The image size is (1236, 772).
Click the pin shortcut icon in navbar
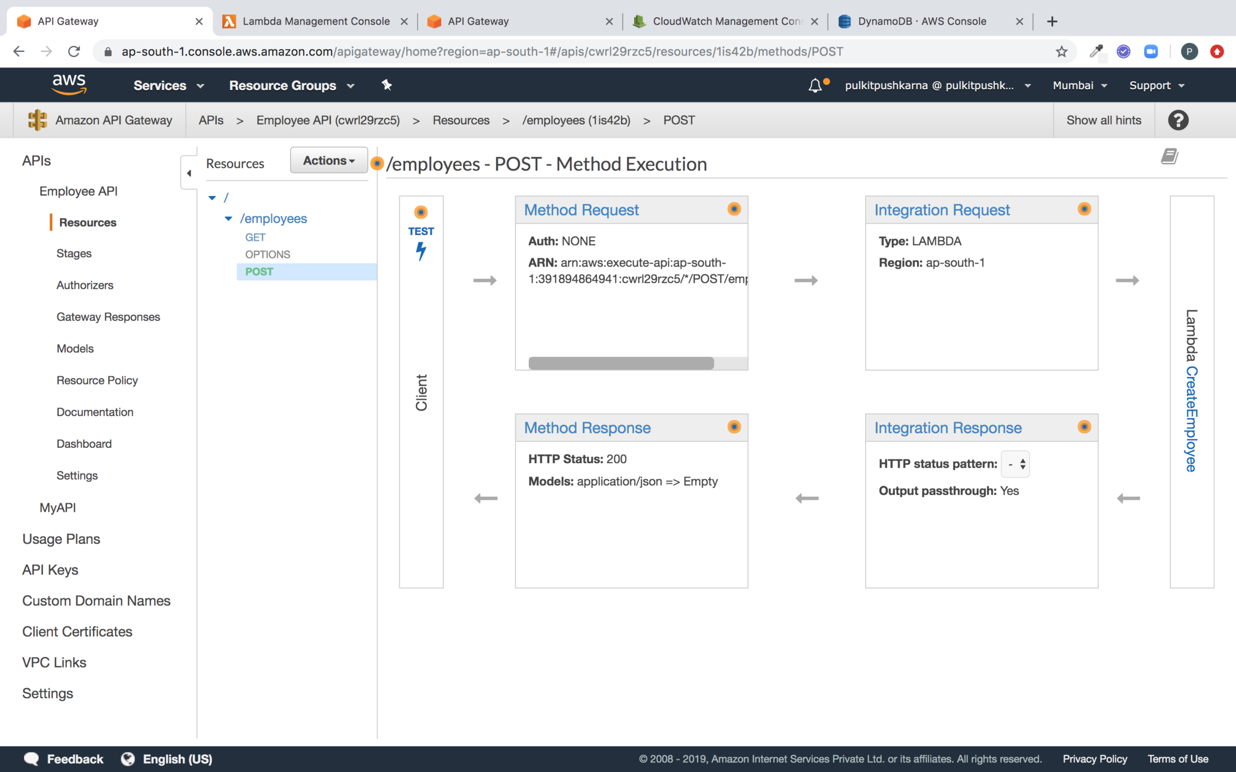click(387, 85)
